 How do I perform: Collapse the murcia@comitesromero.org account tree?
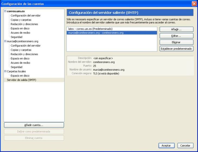tap(5, 41)
